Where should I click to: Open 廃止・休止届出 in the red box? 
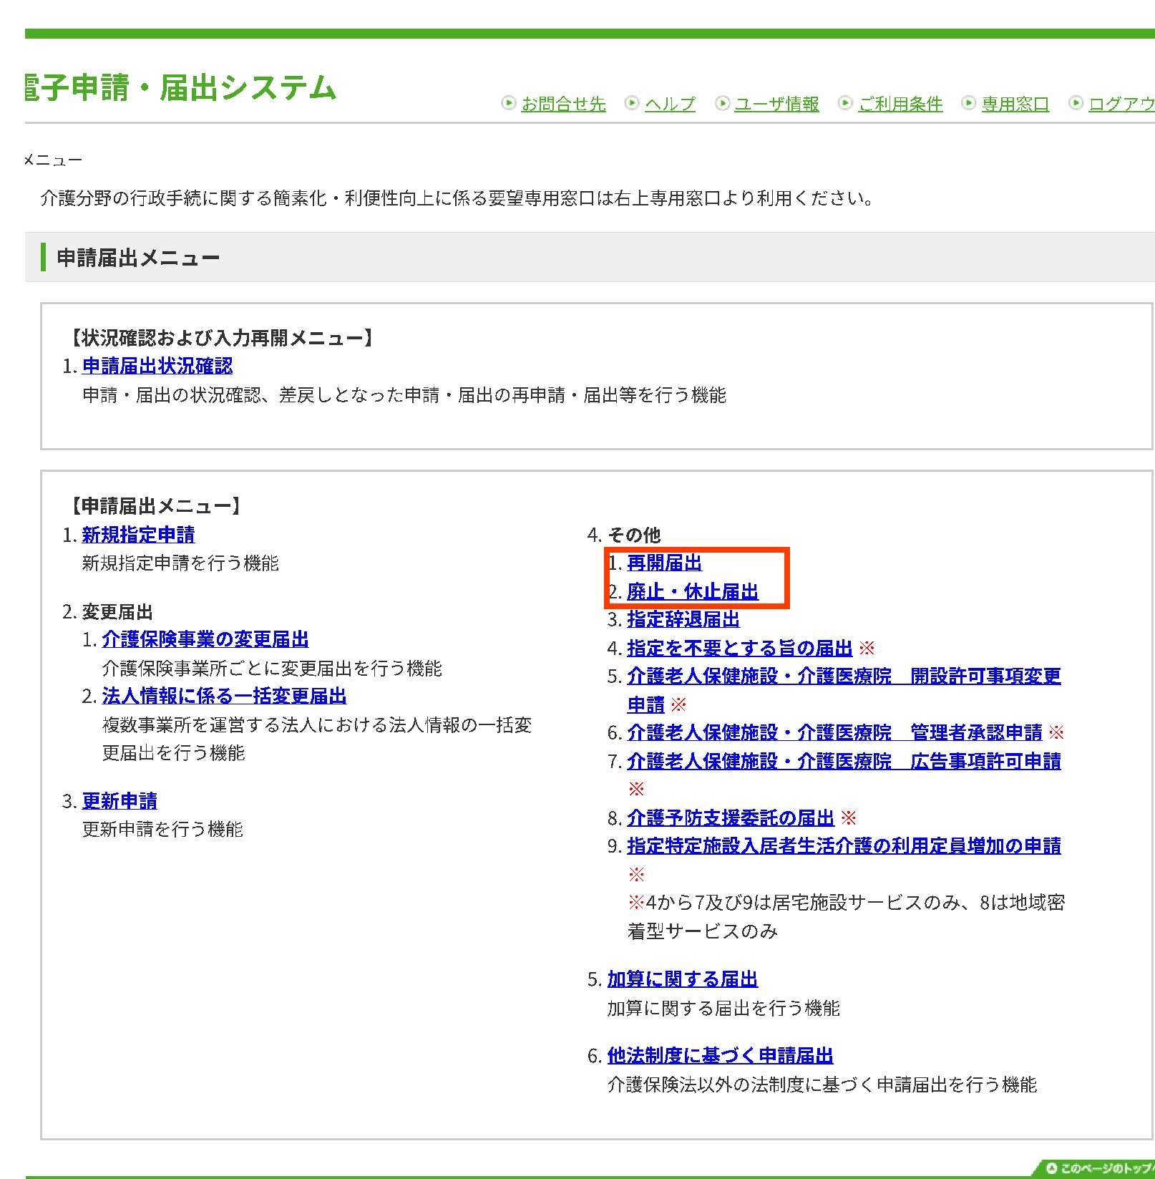pyautogui.click(x=692, y=592)
